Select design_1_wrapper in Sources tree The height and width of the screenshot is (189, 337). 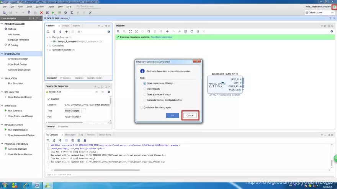(67, 41)
